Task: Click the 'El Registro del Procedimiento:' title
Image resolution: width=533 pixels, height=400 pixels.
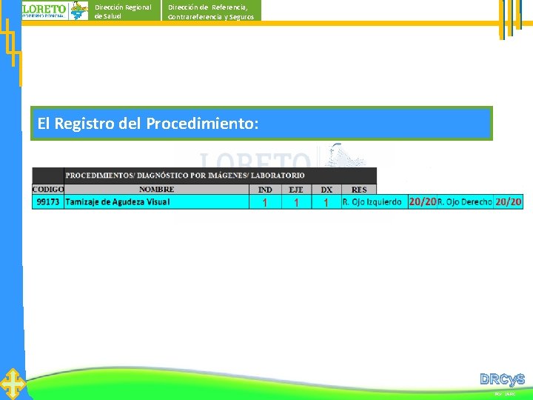Action: point(261,123)
